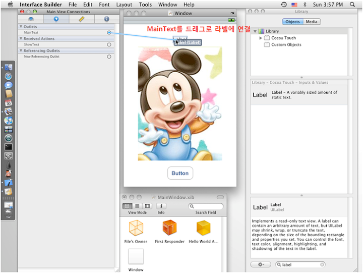This screenshot has width=363, height=273.
Task: Click the Button in the Window view
Action: 180,173
